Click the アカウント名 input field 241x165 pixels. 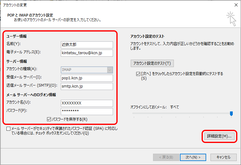coord(87,103)
